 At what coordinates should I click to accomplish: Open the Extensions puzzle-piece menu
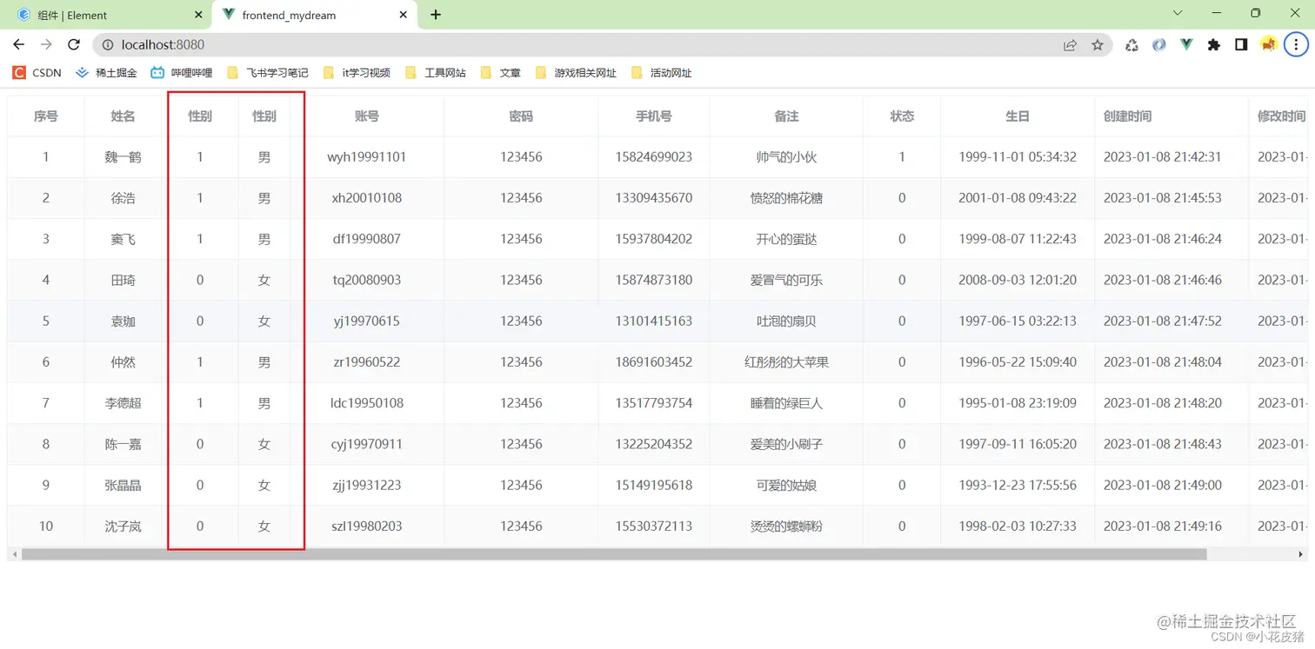point(1214,45)
